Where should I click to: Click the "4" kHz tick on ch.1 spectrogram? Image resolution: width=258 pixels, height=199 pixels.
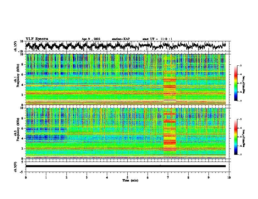click(23, 85)
